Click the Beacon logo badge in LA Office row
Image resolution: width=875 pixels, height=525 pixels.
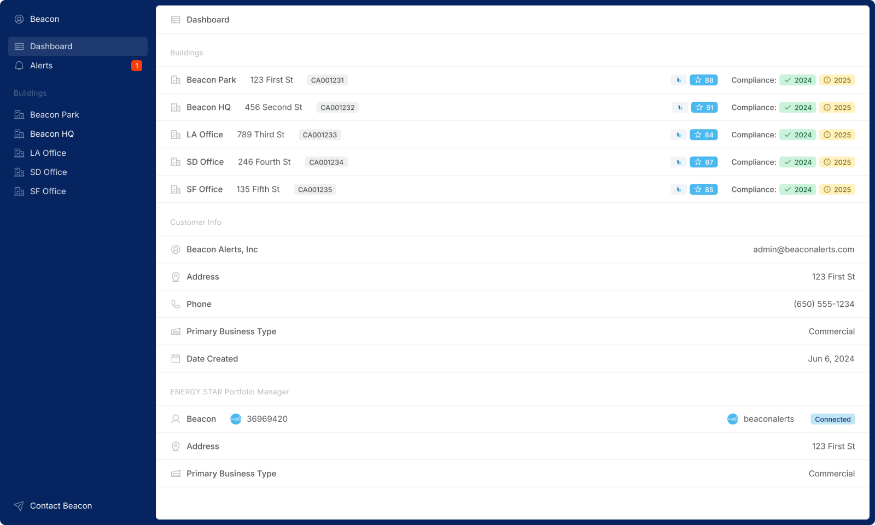(x=679, y=135)
